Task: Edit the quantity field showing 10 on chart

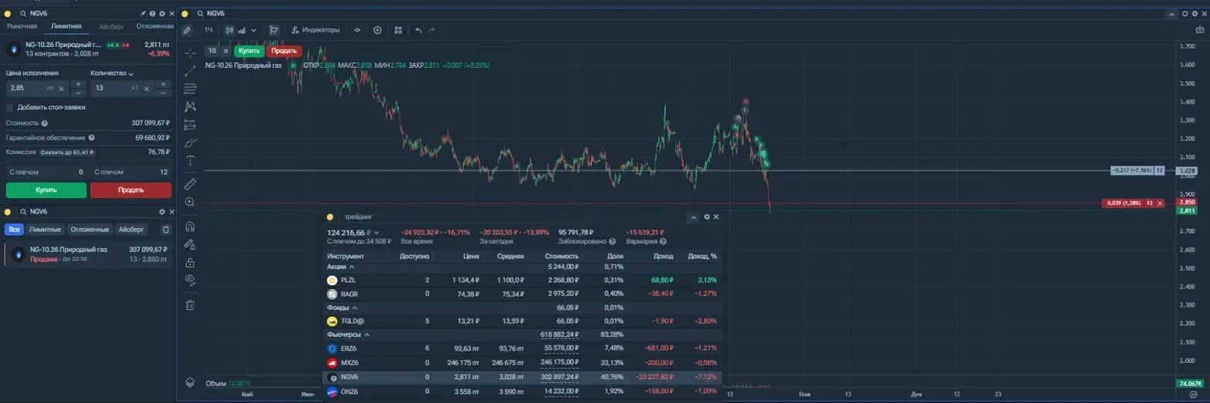Action: 212,51
